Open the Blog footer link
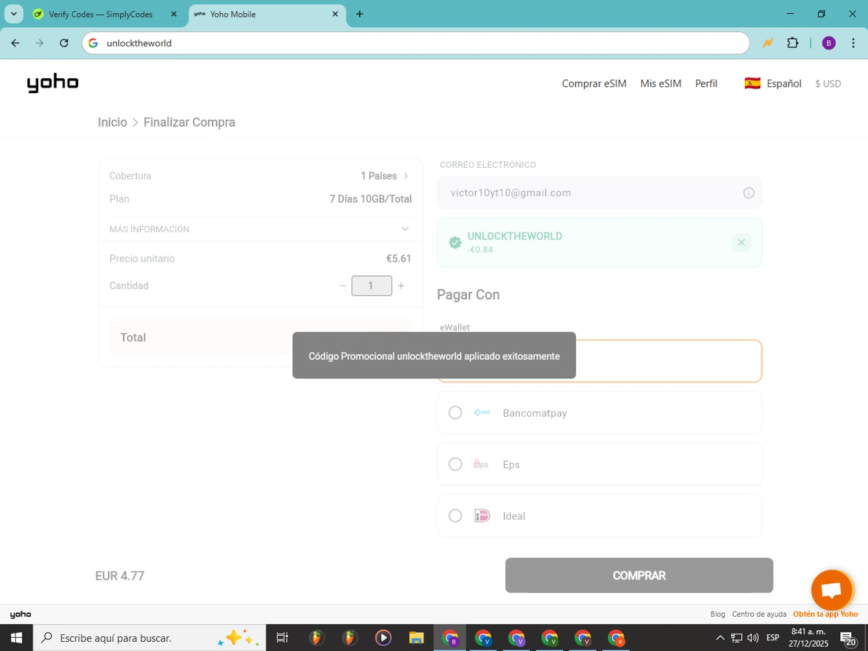 click(x=718, y=614)
